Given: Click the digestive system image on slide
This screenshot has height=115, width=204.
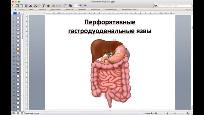Looking at the screenshot, I should (x=111, y=73).
